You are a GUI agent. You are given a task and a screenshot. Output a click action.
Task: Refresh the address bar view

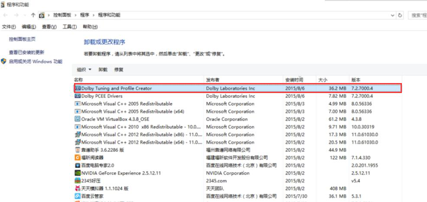coord(400,15)
